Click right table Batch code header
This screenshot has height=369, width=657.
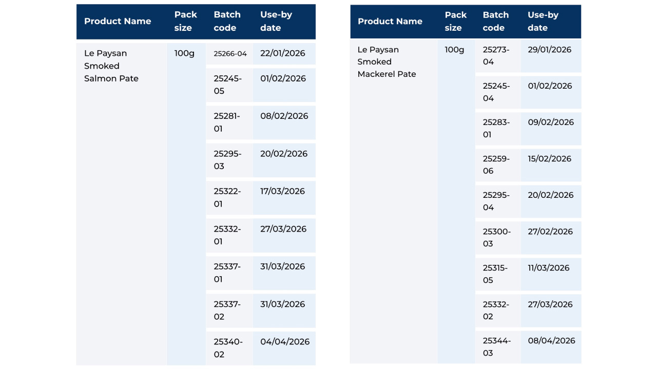coord(496,22)
